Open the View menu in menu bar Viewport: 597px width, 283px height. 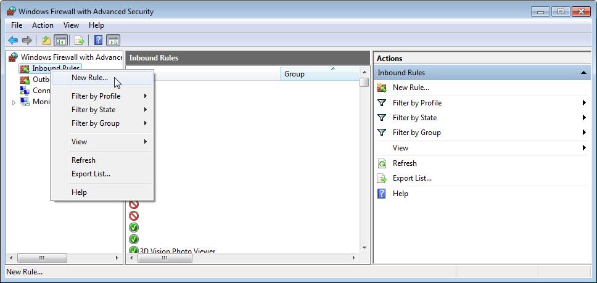click(71, 25)
